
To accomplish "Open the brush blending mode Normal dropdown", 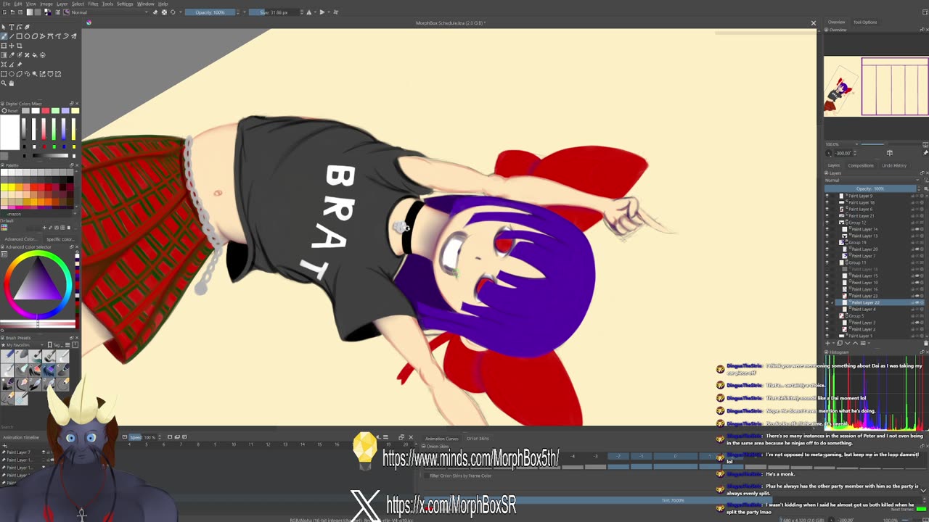I will pyautogui.click(x=108, y=12).
